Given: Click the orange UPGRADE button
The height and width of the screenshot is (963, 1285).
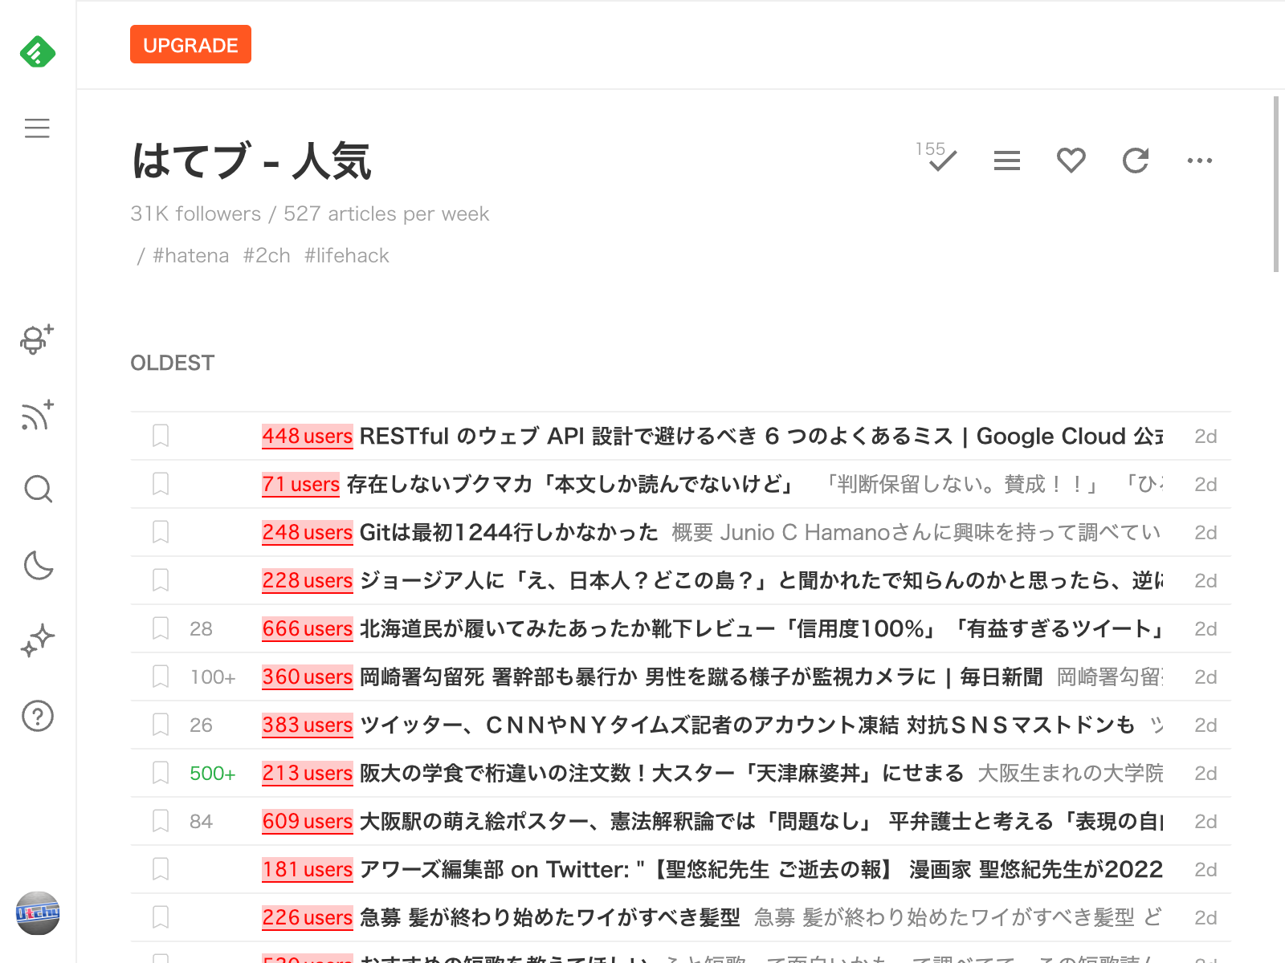Looking at the screenshot, I should click(x=190, y=44).
